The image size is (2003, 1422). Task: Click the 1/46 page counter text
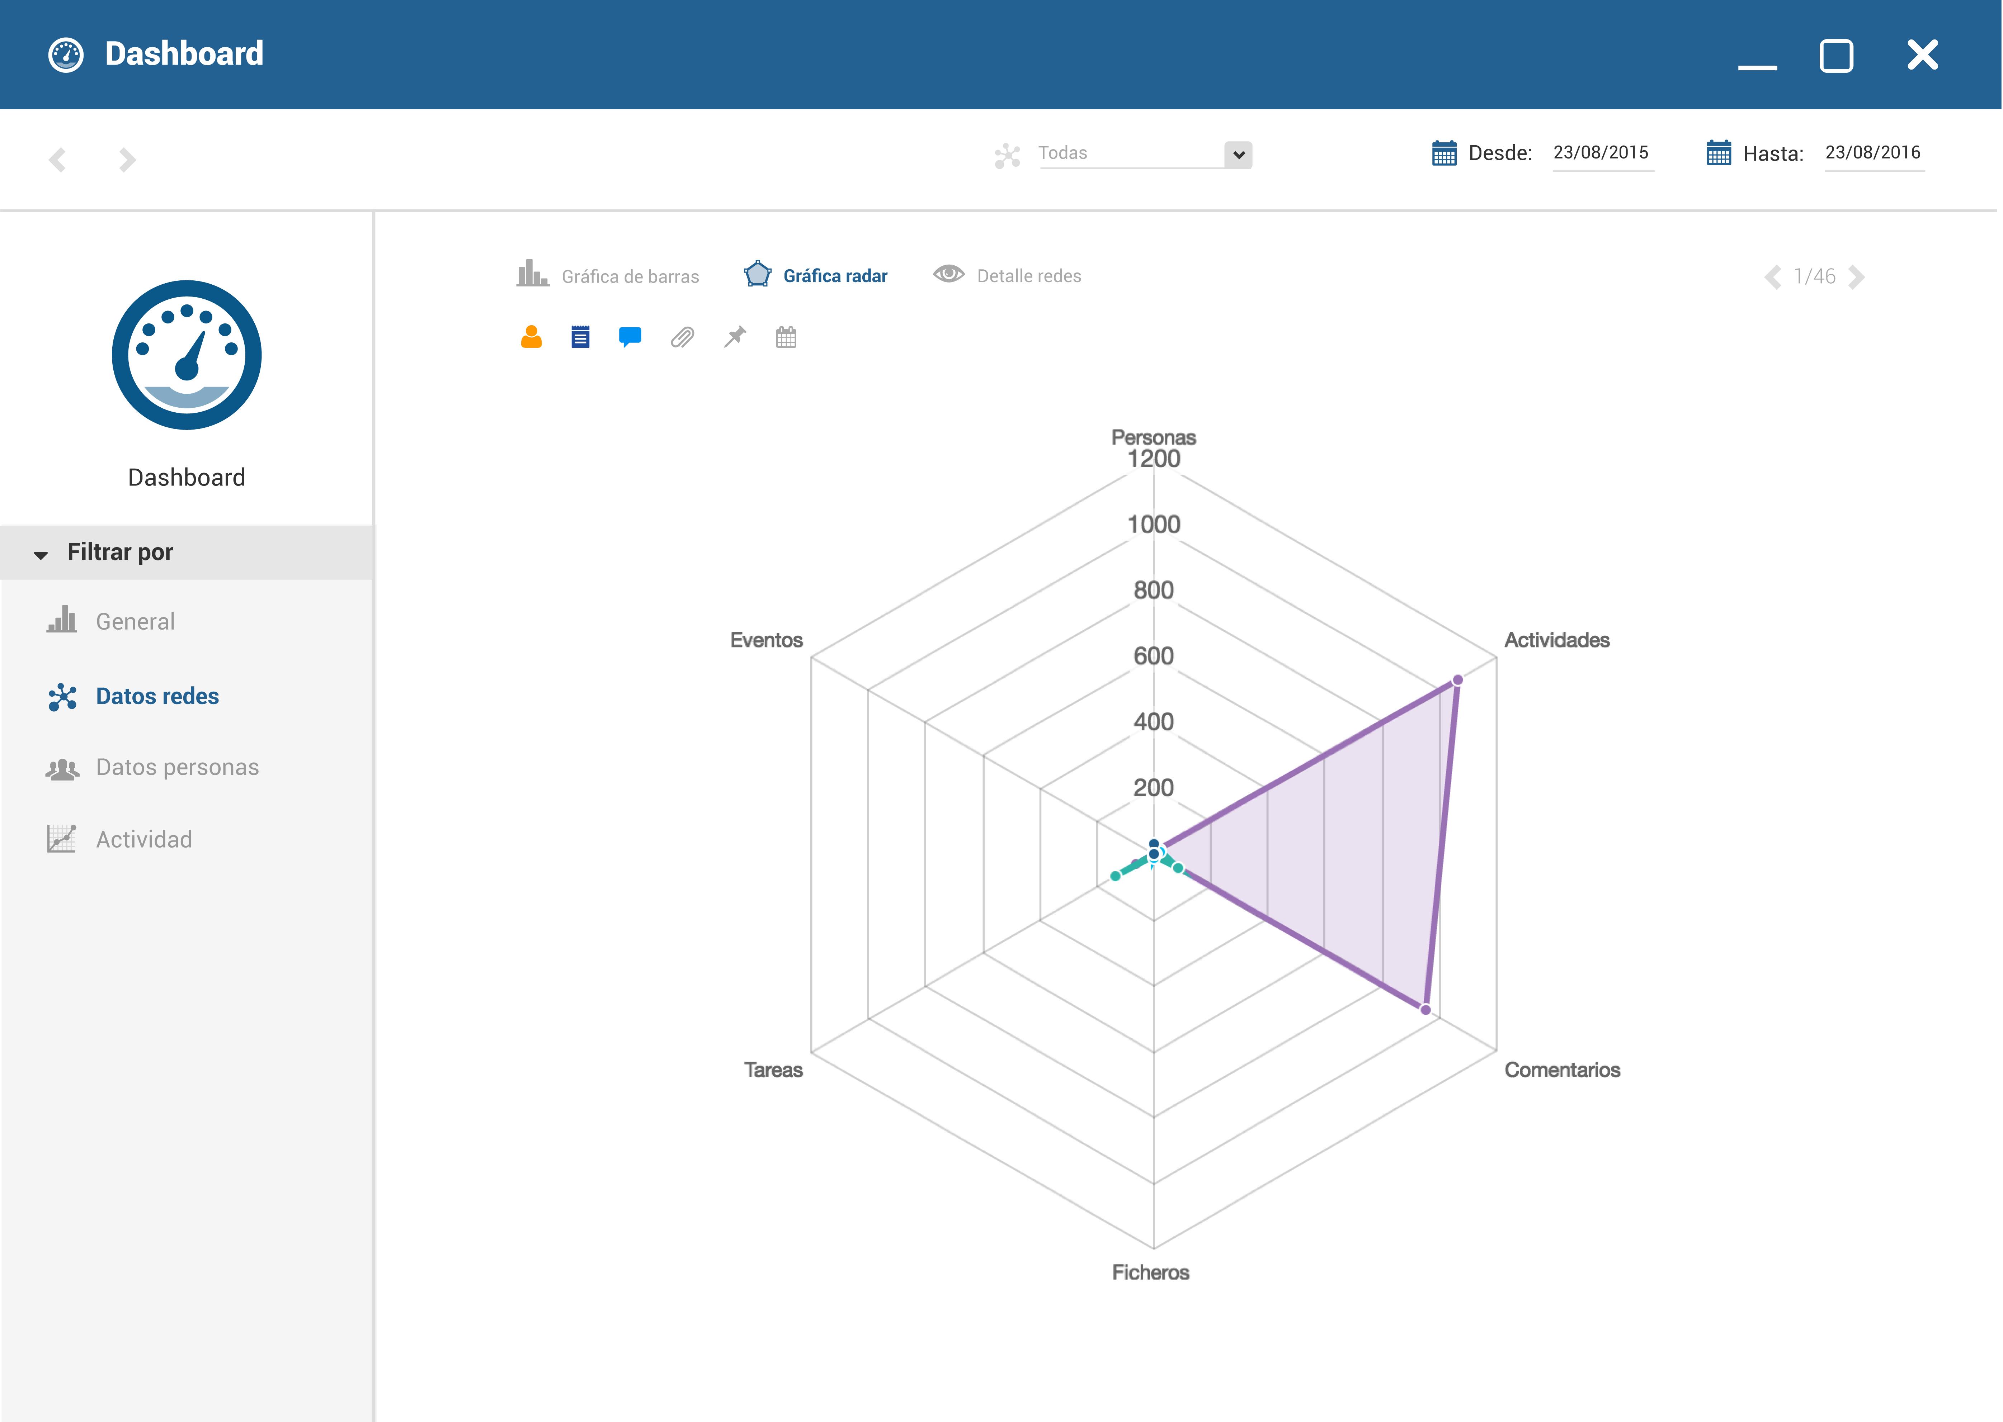(x=1815, y=277)
